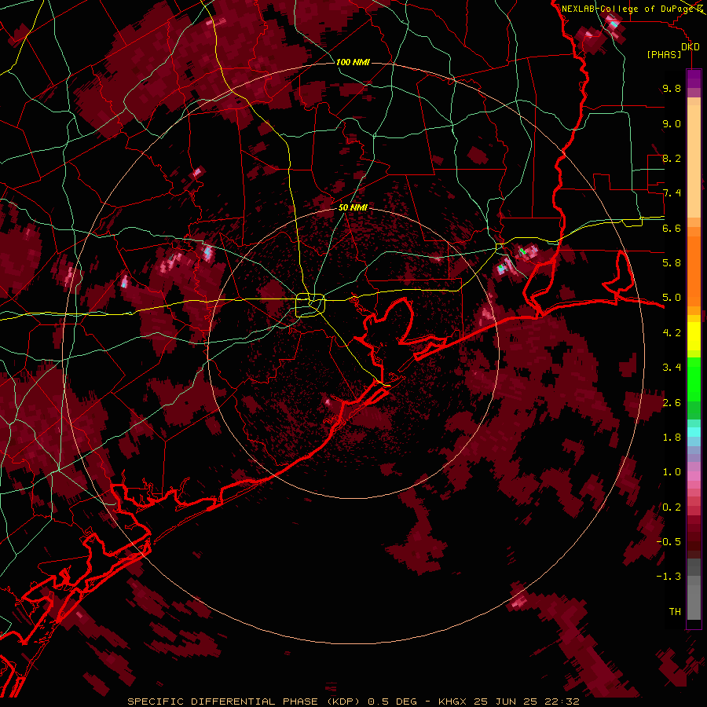707x707 pixels.
Task: Click the cyan segment of the color bar
Action: (x=694, y=432)
